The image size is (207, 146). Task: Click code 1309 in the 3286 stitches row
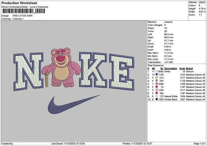(183, 84)
